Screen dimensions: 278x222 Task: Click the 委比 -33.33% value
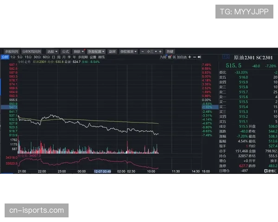click(241, 73)
